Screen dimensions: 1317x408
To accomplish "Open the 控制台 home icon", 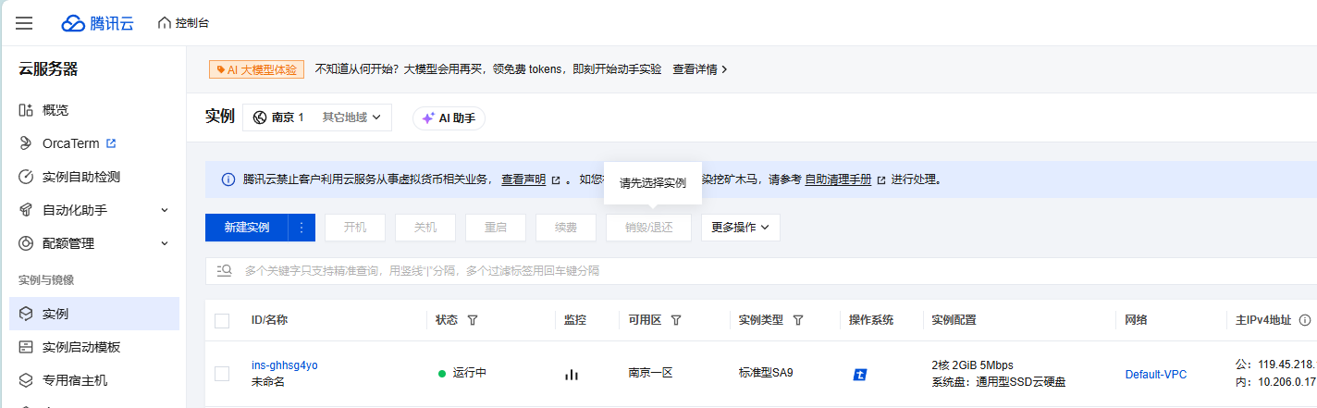I will tap(165, 23).
